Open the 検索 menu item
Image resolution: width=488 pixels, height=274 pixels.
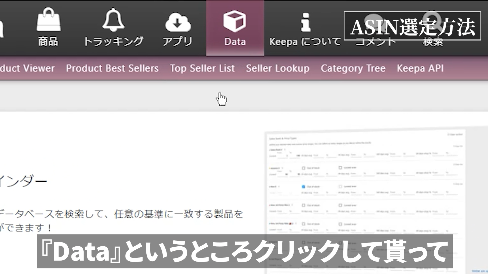point(433,42)
